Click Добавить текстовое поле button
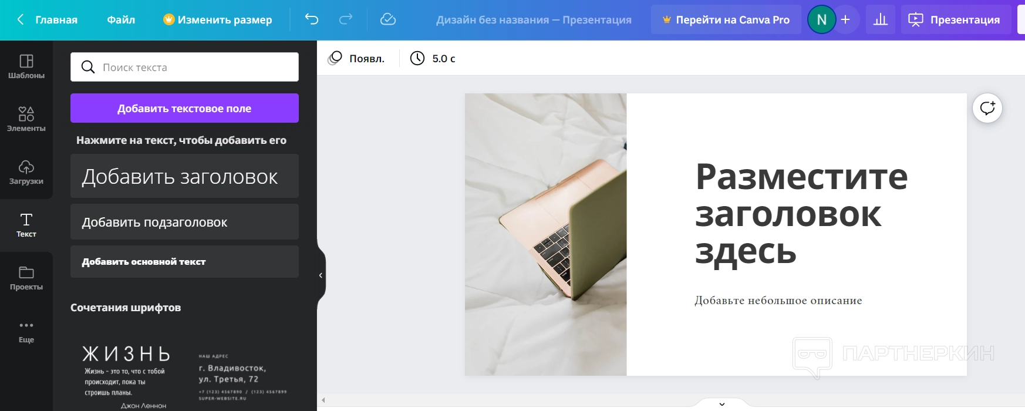The width and height of the screenshot is (1025, 411). pyautogui.click(x=184, y=108)
